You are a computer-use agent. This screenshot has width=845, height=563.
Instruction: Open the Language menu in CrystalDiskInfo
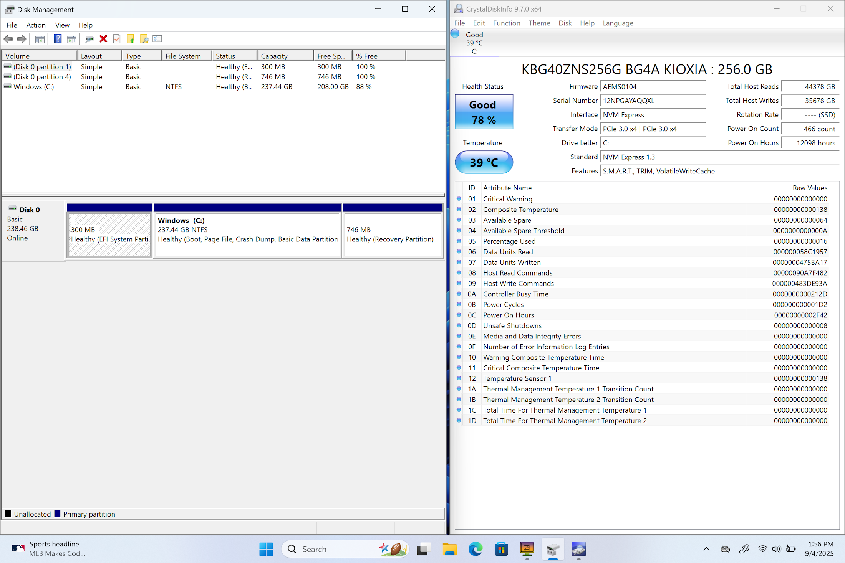click(618, 23)
